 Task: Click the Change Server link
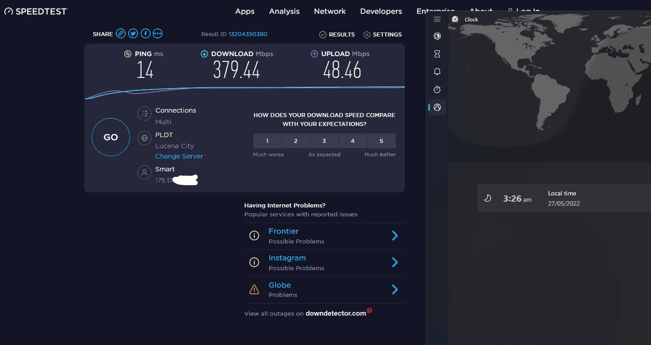pos(179,156)
